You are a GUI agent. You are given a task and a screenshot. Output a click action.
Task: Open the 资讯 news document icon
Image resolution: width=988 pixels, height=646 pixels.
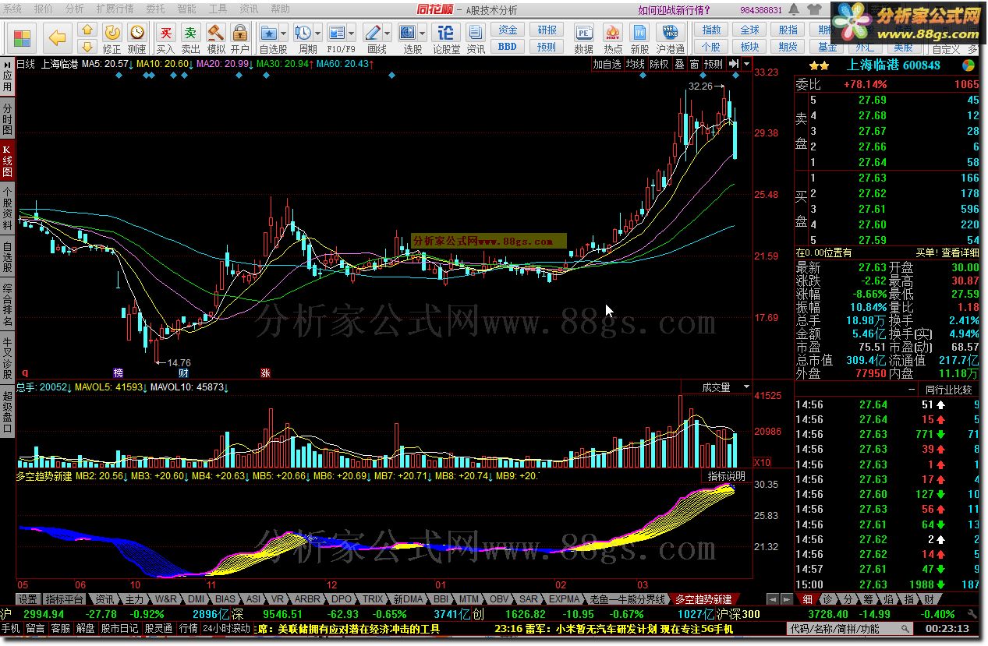click(x=476, y=33)
